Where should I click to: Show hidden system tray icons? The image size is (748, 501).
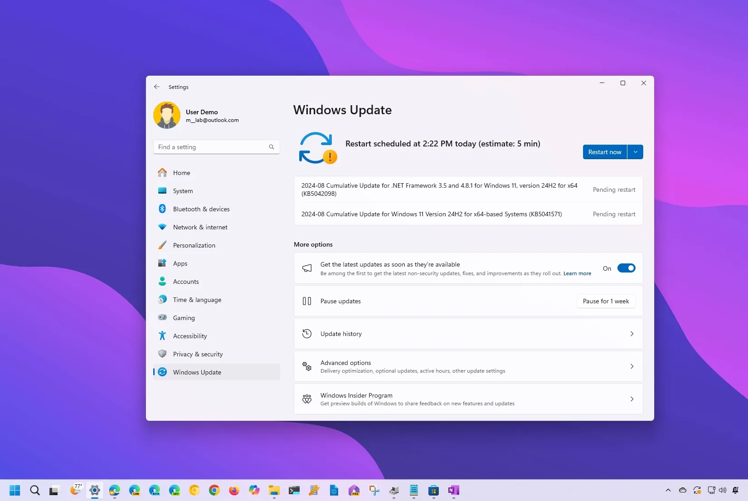(668, 490)
